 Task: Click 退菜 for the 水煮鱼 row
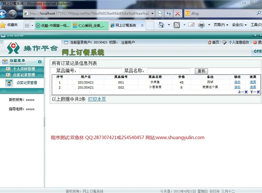click(253, 82)
